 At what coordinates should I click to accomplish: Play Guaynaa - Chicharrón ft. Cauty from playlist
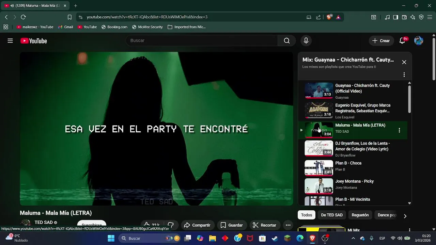point(353,91)
